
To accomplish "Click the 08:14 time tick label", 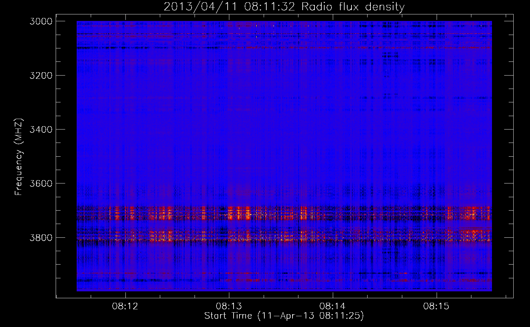I will coord(332,306).
